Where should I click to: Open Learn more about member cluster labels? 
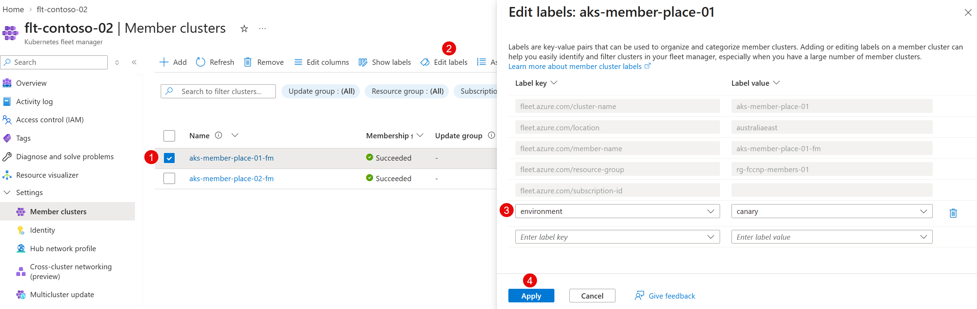click(x=575, y=66)
